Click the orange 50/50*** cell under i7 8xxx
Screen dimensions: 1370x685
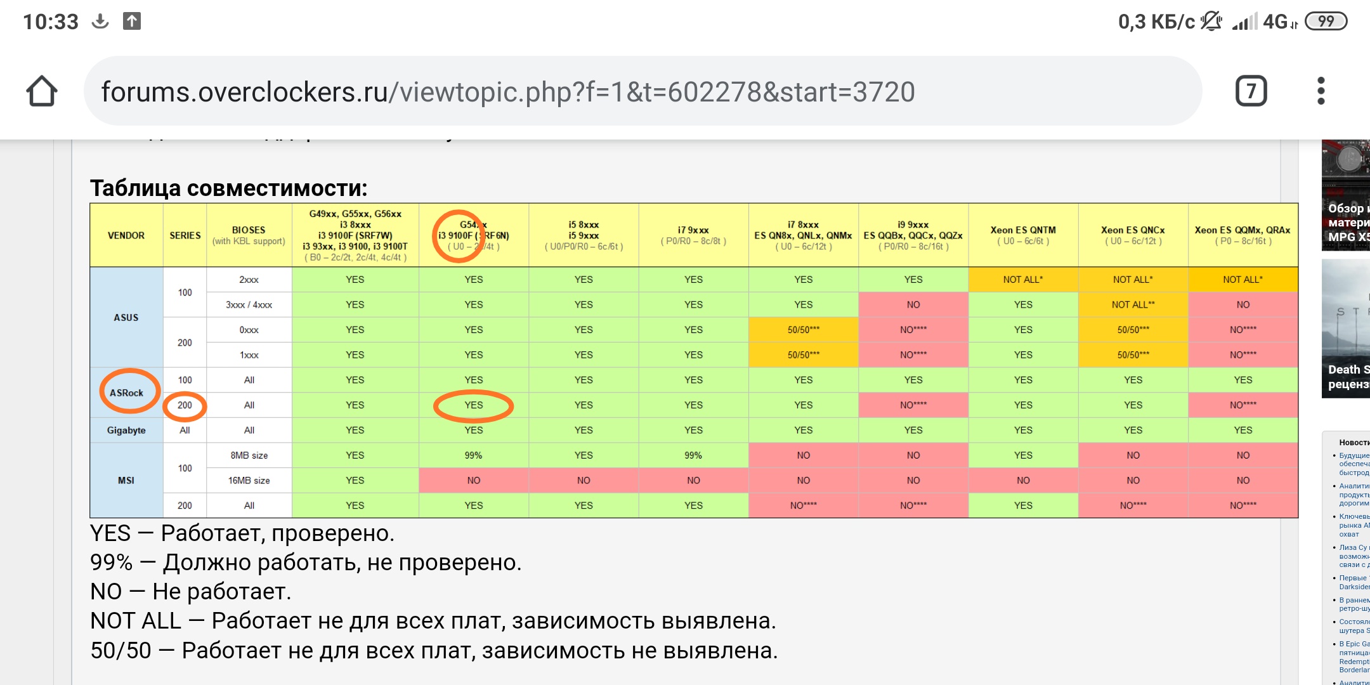tap(803, 330)
